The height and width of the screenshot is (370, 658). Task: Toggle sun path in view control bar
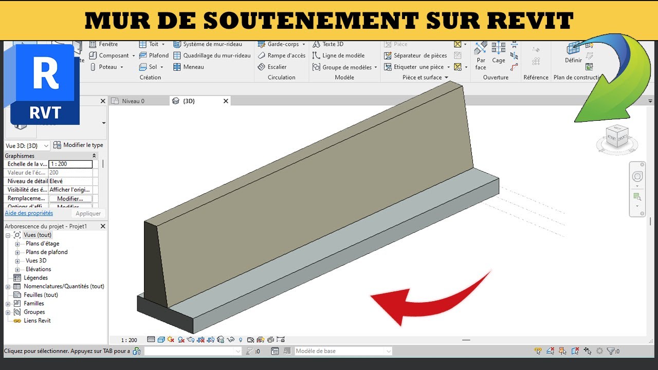coord(171,340)
